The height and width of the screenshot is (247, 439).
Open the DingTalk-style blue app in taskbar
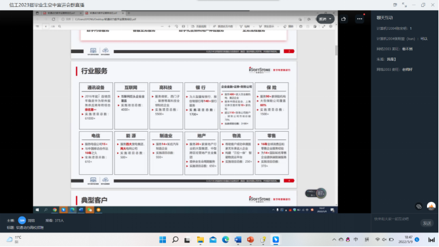tap(276, 240)
